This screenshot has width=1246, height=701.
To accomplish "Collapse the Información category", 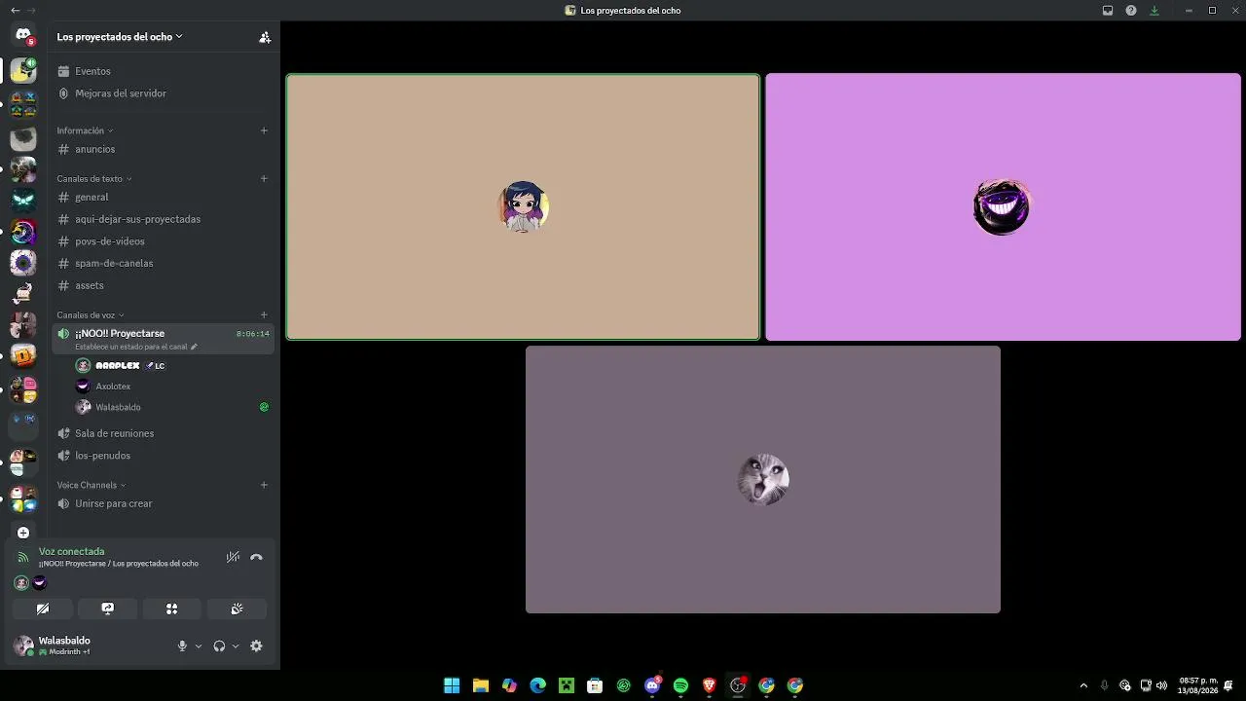I will point(85,130).
